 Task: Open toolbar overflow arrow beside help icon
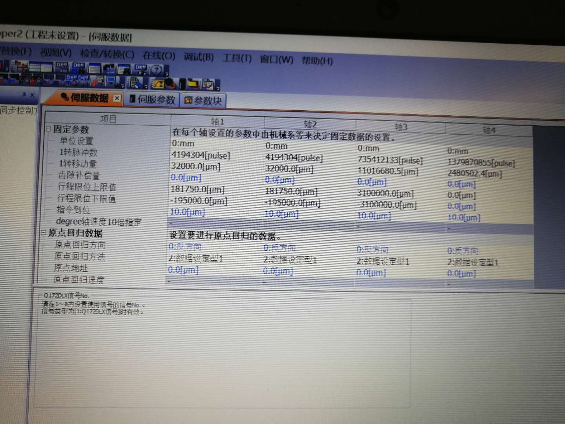click(x=167, y=74)
